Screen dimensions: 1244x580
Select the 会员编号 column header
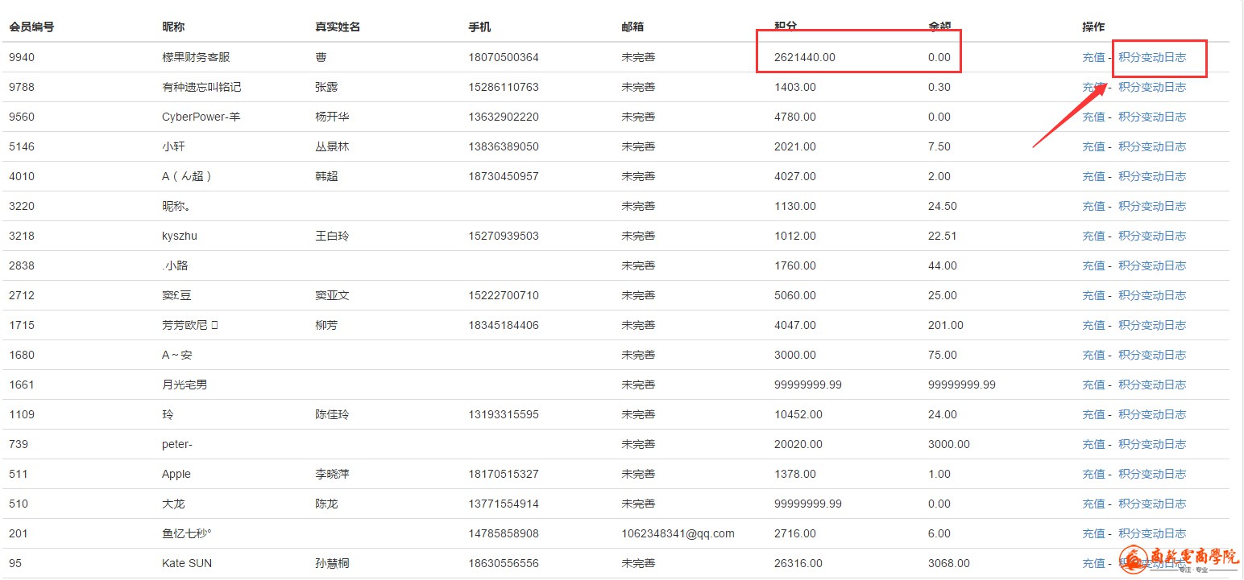[x=31, y=27]
